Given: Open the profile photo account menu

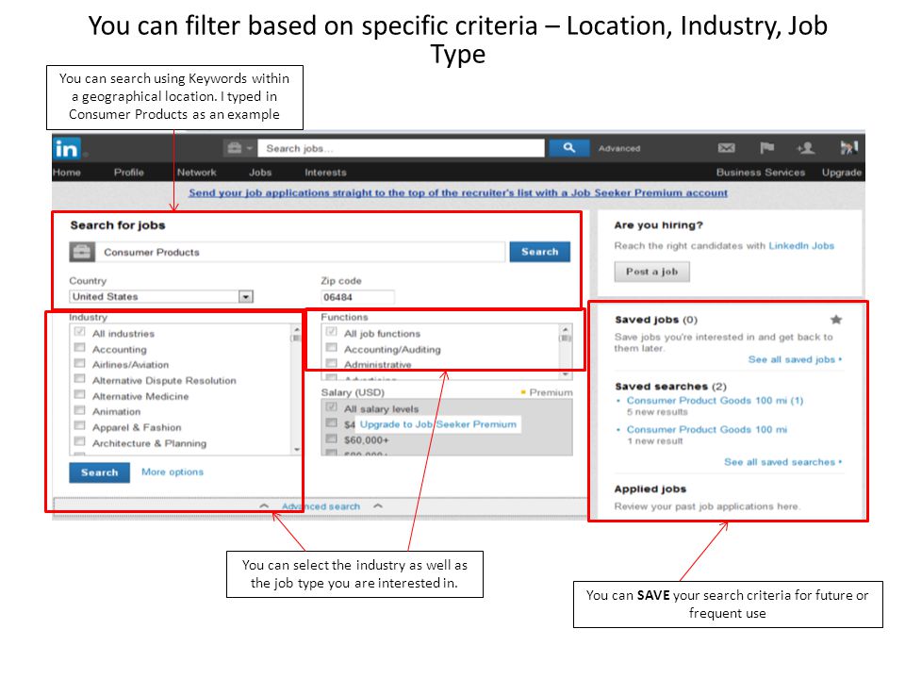Looking at the screenshot, I should click(x=848, y=148).
